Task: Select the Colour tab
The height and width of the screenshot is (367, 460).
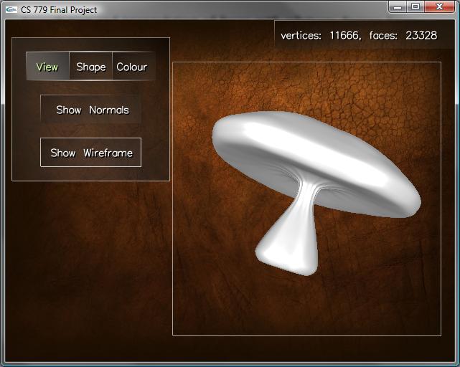Action: coord(132,67)
